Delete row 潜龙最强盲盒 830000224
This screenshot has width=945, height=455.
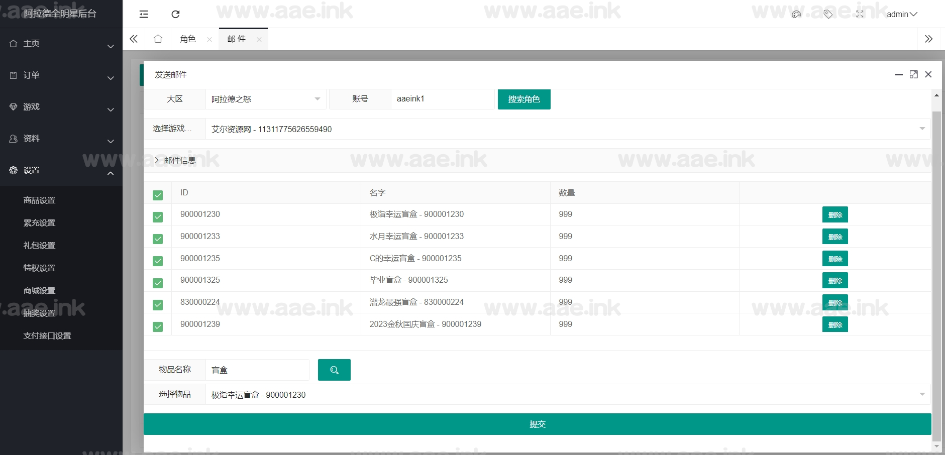[x=835, y=302]
